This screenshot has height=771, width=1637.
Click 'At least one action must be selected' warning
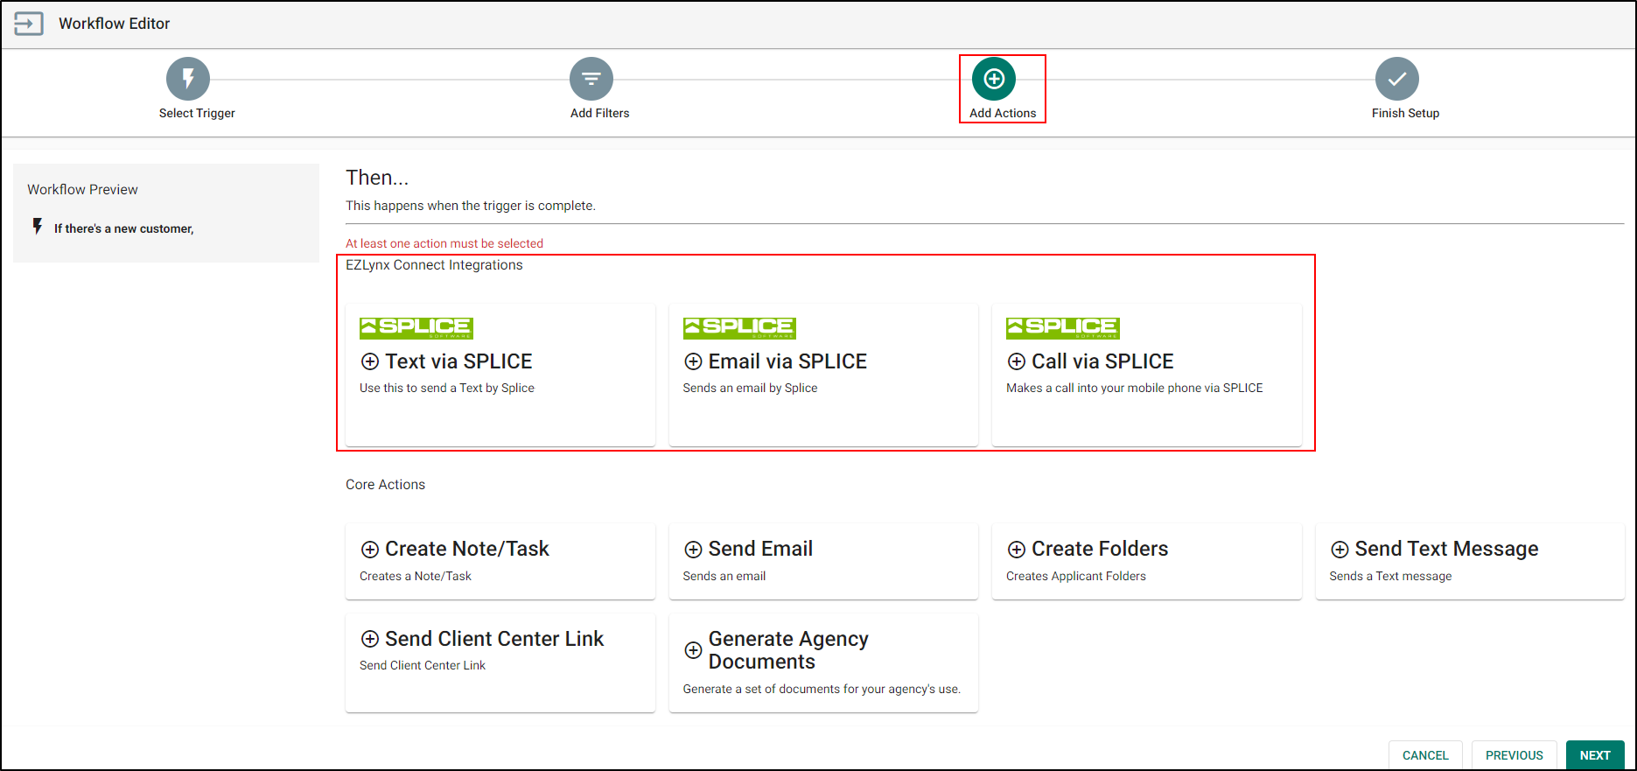pyautogui.click(x=444, y=243)
